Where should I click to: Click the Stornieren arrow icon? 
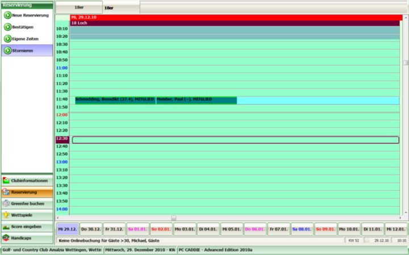(7, 50)
